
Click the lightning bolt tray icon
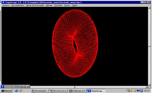(x=134, y=91)
